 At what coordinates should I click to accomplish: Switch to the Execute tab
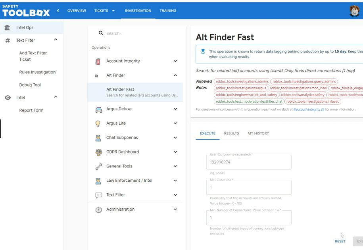click(x=207, y=133)
